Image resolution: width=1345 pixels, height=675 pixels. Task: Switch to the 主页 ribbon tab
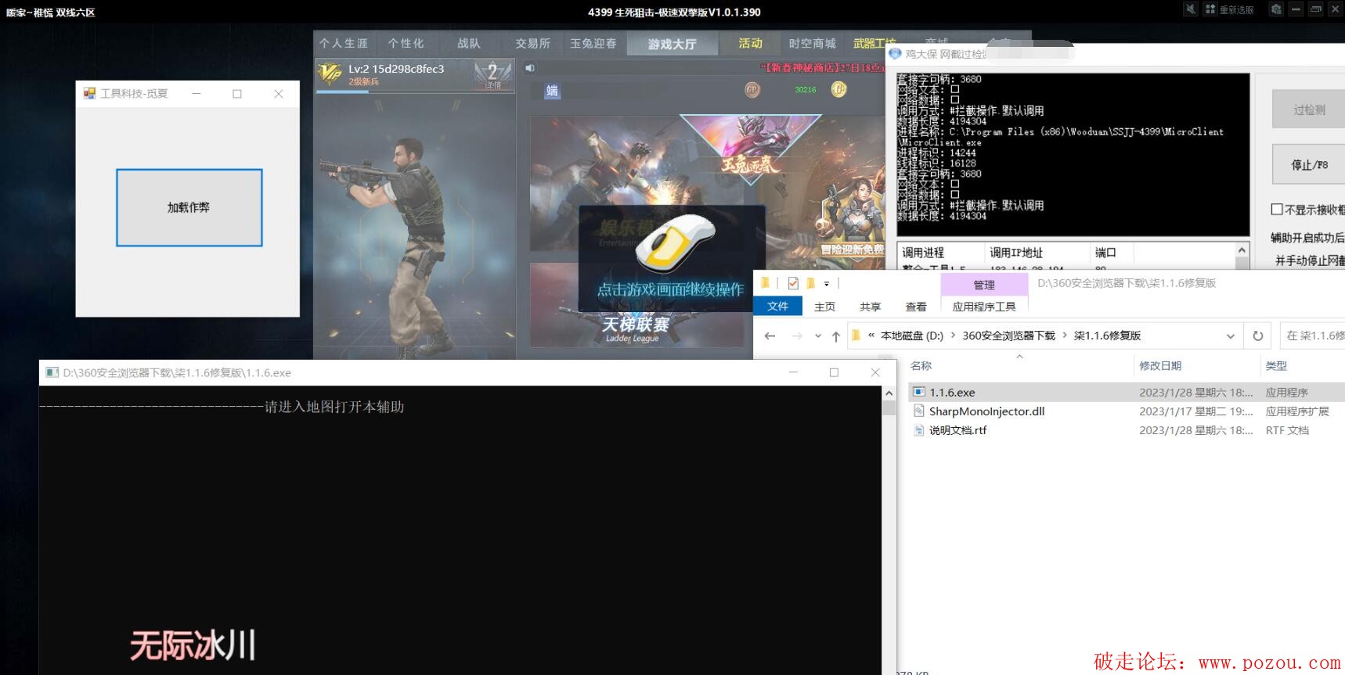pyautogui.click(x=824, y=307)
